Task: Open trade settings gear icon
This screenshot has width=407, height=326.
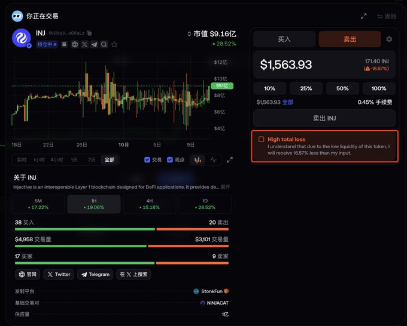Action: (389, 39)
